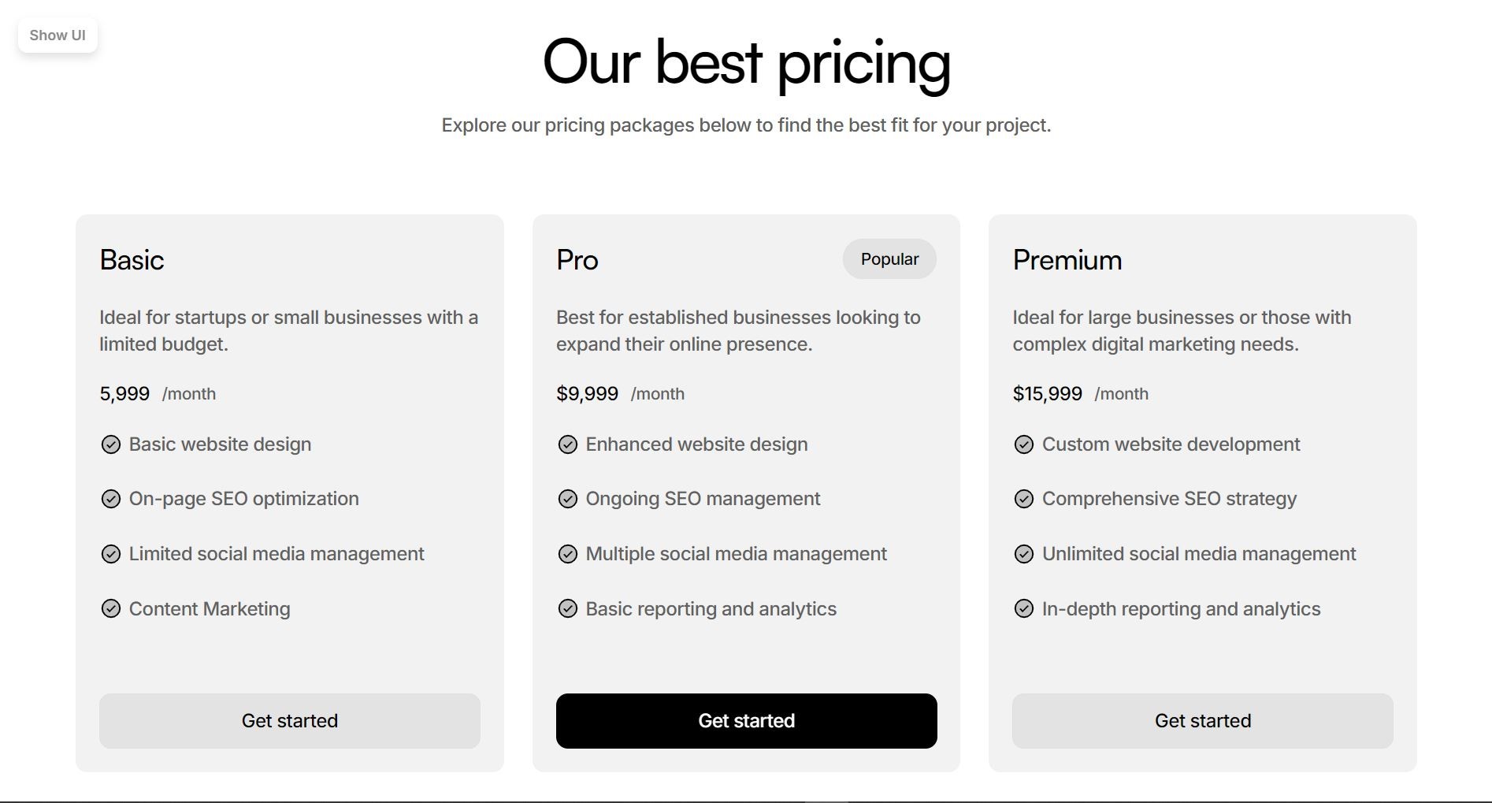Click the checkmark beside Custom website development
The height and width of the screenshot is (803, 1492).
pos(1024,444)
